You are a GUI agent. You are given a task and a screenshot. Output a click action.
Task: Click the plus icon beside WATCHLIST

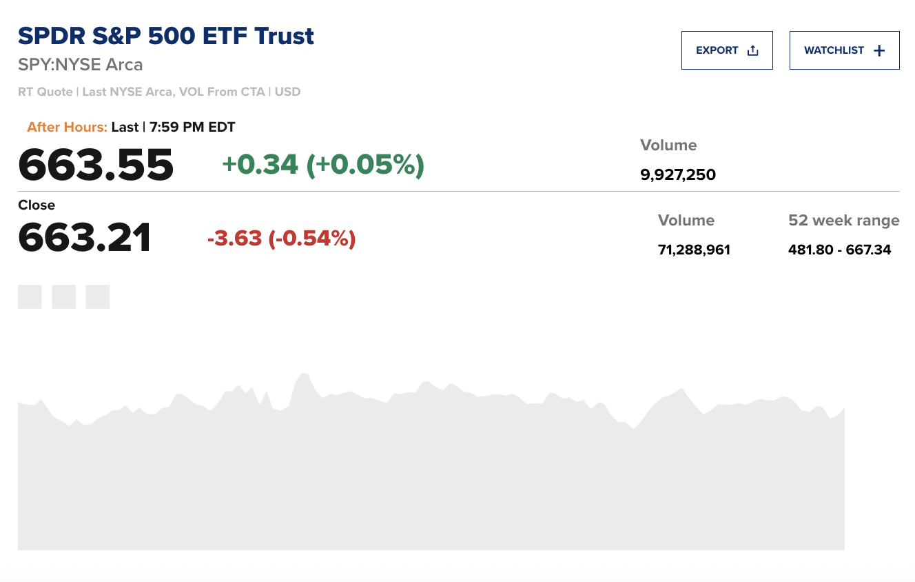878,50
